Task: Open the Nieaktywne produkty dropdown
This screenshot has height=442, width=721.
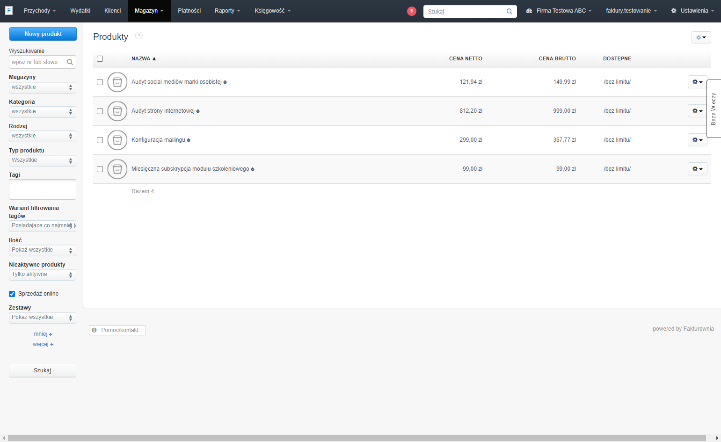Action: click(x=43, y=275)
